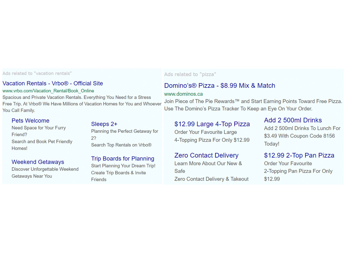This screenshot has width=346, height=270.
Task: Open the Sleeps 2+ sitelink
Action: (x=104, y=124)
